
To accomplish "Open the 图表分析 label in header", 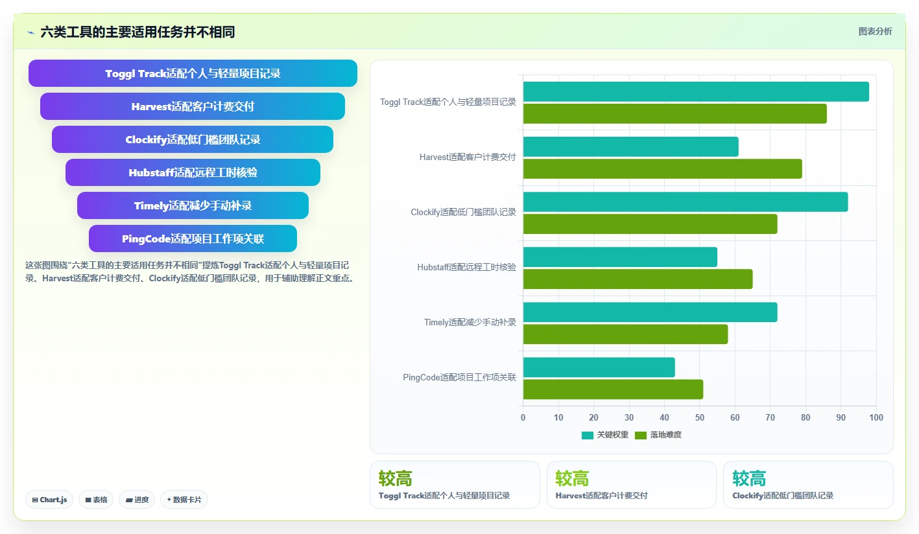I will click(875, 31).
